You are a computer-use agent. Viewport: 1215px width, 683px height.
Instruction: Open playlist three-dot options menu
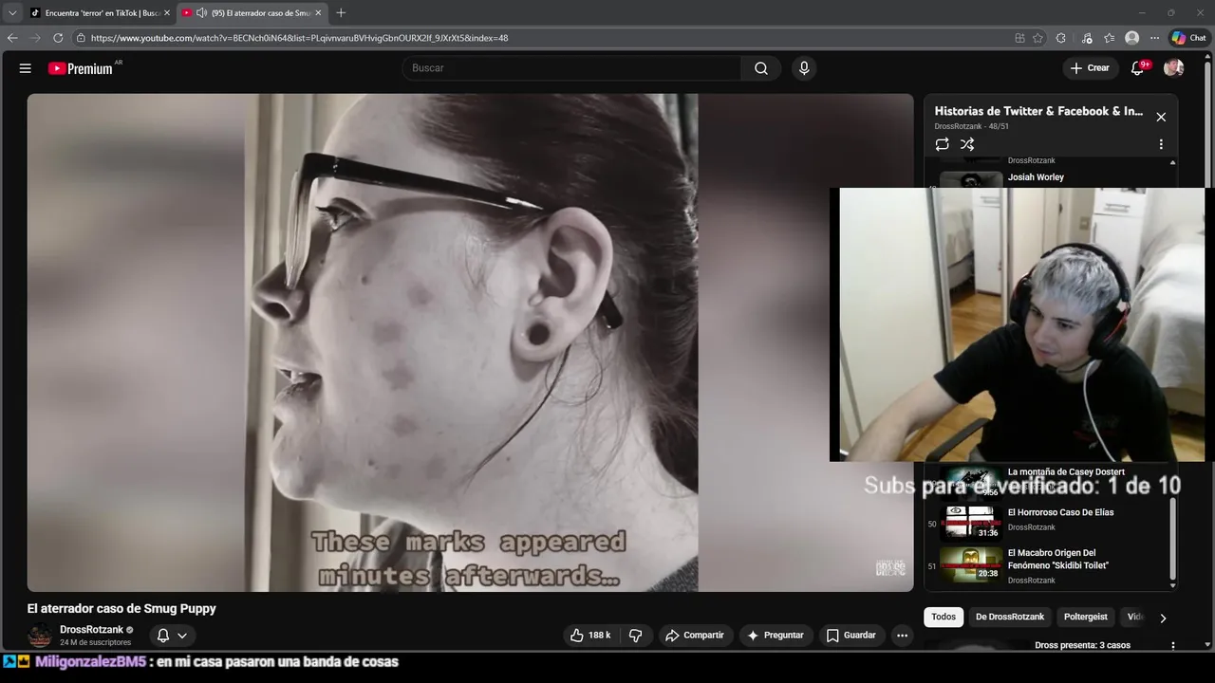[x=1161, y=144]
